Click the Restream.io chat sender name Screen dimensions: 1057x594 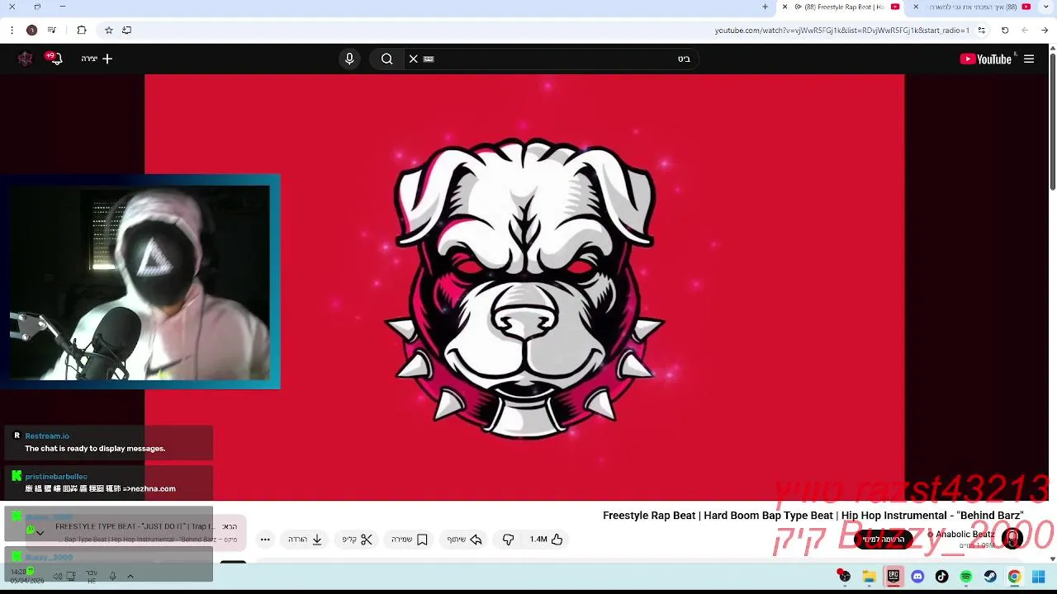47,436
